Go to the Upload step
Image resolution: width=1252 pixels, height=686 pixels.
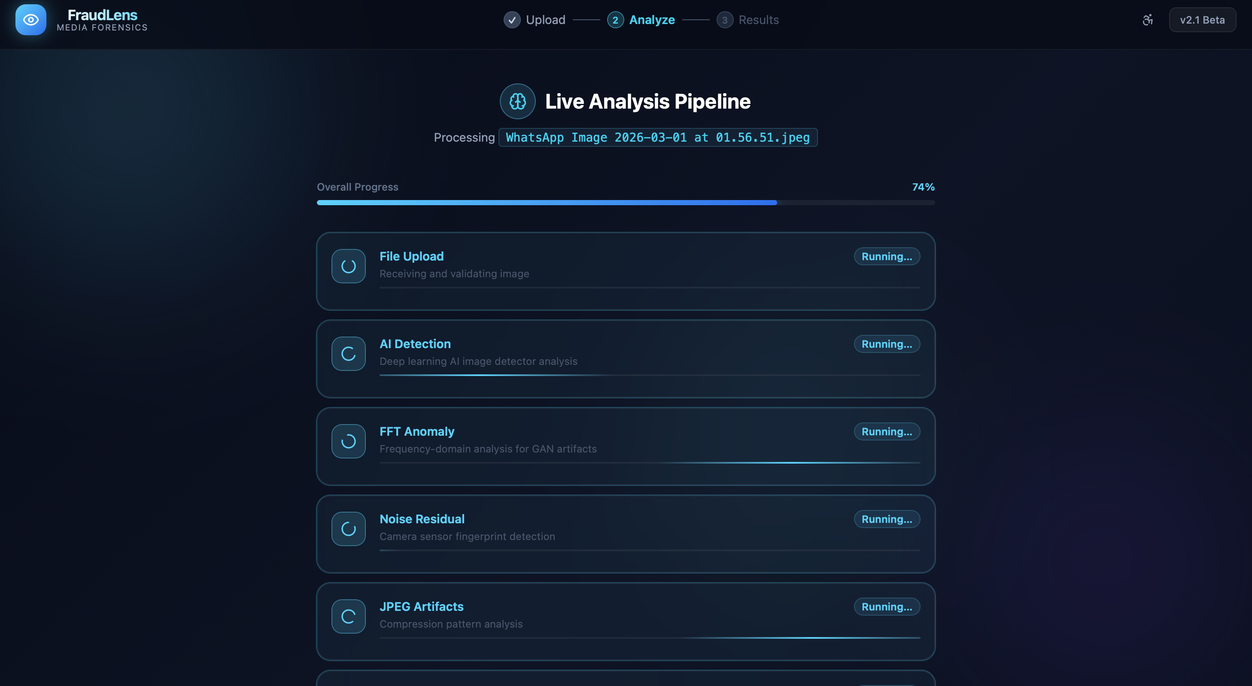[x=535, y=20]
